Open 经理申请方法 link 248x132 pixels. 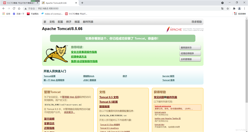coord(79,57)
